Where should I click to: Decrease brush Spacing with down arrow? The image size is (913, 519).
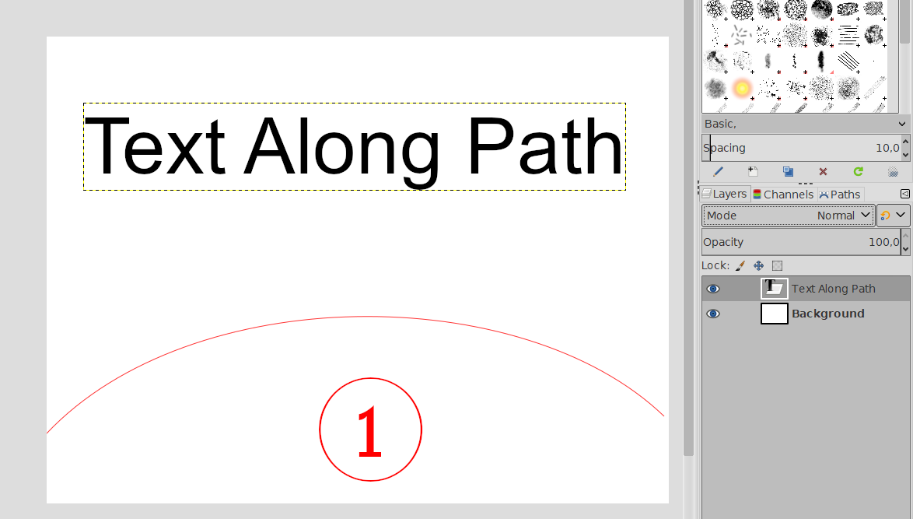pos(905,154)
